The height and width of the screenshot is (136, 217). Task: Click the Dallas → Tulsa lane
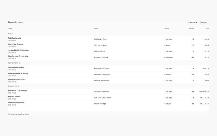coord(100,51)
